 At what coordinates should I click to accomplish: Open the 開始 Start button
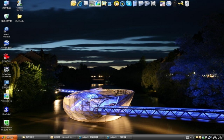[9, 137]
